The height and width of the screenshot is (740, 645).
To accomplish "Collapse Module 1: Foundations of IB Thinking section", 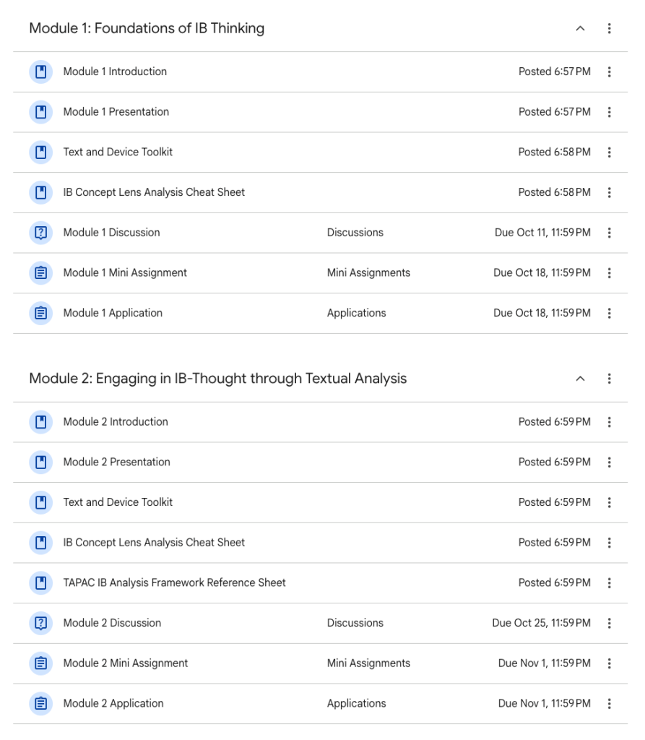I will click(581, 28).
